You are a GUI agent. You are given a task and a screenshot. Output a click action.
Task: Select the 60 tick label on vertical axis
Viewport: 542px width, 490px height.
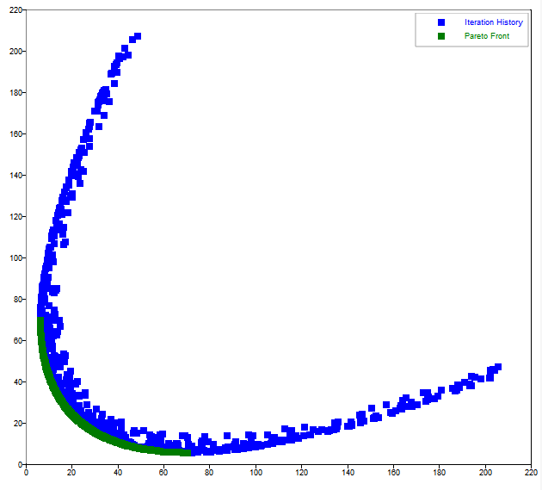16,341
